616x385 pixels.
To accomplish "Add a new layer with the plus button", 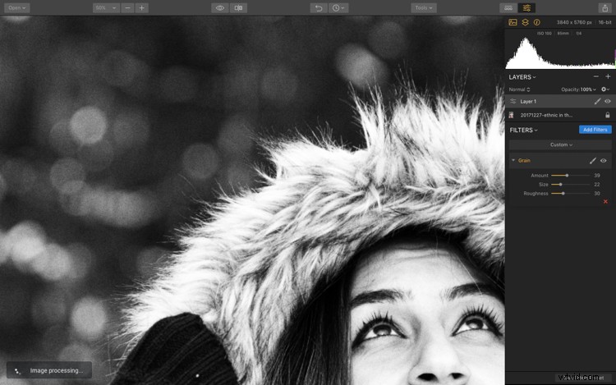I will tap(608, 76).
